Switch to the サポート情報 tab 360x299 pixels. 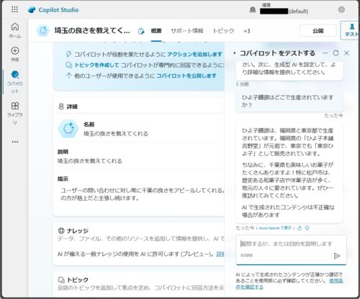[x=187, y=31]
